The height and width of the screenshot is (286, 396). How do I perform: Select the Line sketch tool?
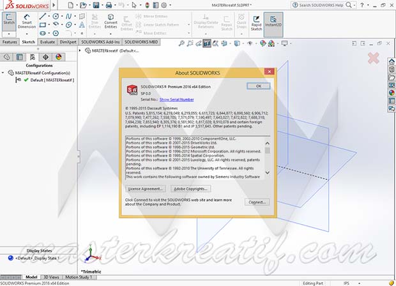coord(42,17)
